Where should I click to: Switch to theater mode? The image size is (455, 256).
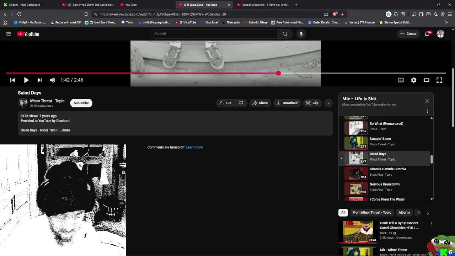pos(427,80)
